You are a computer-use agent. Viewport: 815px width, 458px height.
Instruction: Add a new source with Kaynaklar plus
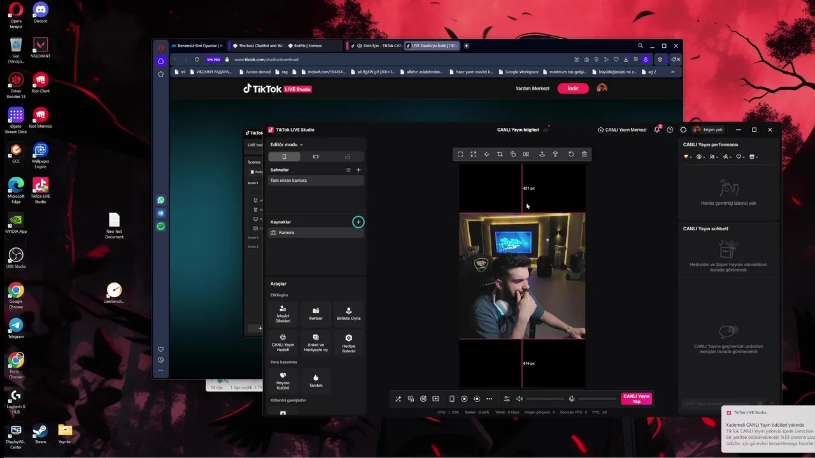click(358, 222)
